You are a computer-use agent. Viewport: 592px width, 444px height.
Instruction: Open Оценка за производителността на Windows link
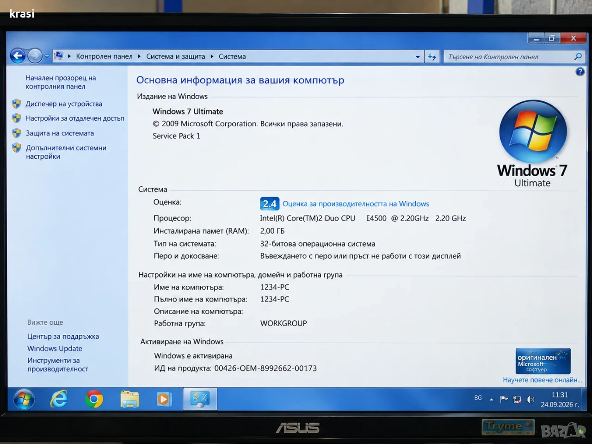(356, 203)
